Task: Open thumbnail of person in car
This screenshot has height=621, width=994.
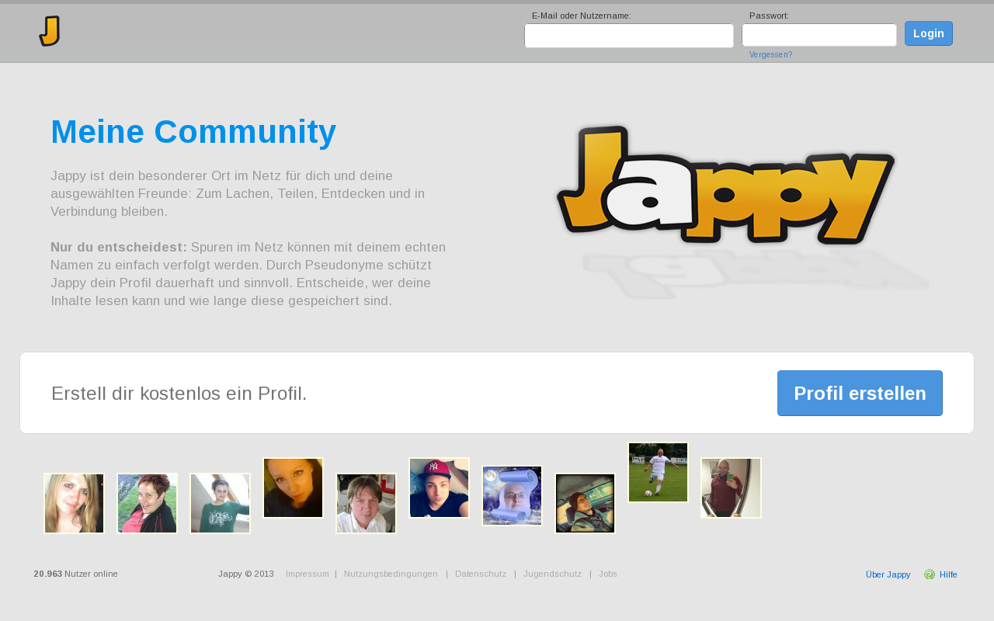Action: (x=585, y=503)
